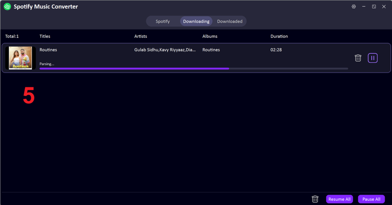Click the Spotify Music Converter logo
The image size is (392, 205).
[7, 7]
